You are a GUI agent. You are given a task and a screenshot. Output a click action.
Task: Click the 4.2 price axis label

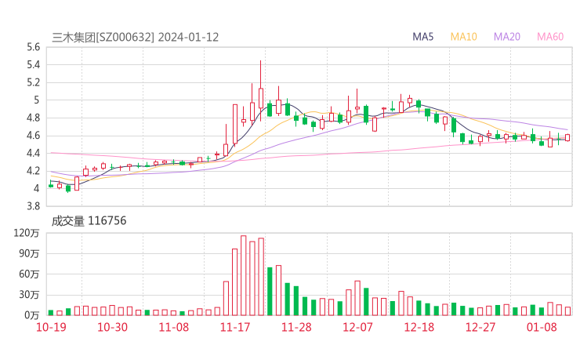tap(33, 171)
